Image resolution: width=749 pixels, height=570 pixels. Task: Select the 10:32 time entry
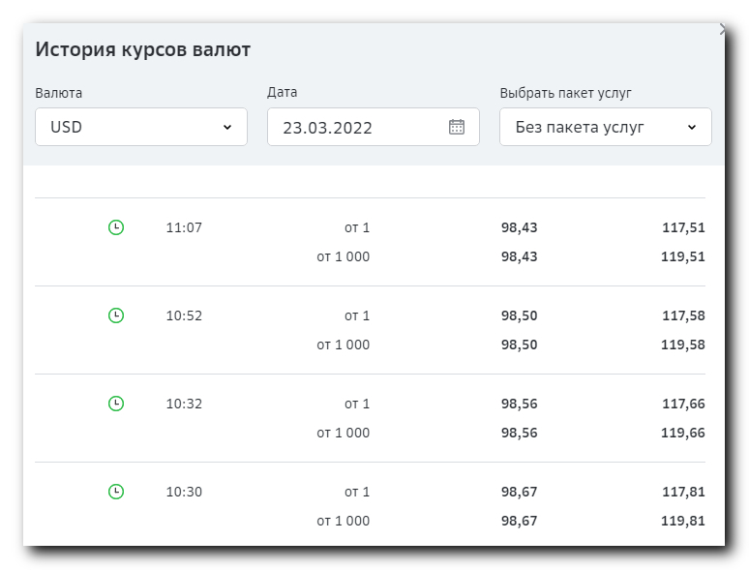point(184,404)
